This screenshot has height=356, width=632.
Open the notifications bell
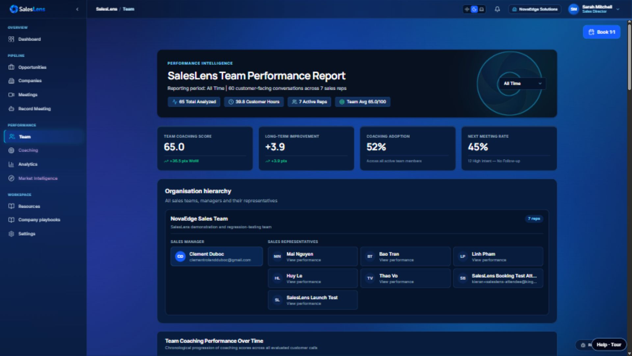tap(497, 9)
